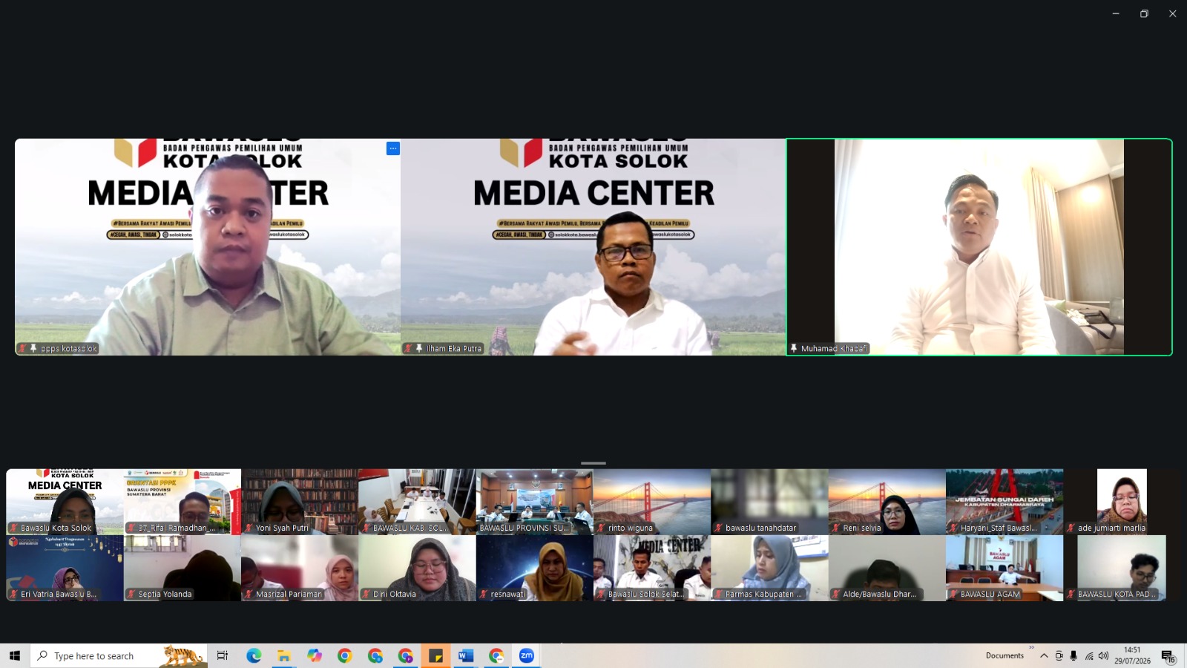The width and height of the screenshot is (1187, 668).
Task: Open Microsoft Copilot from taskbar
Action: point(315,655)
